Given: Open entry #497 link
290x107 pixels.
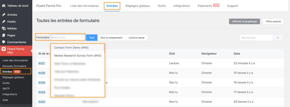Looking at the screenshot, I should pos(42,63).
